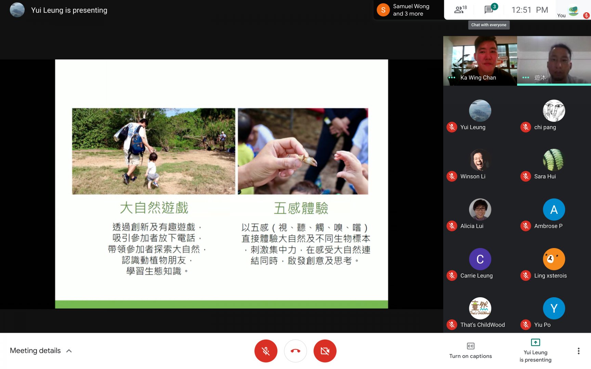Click your own You thumbnail at top right
Image resolution: width=591 pixels, height=369 pixels.
coord(573,11)
